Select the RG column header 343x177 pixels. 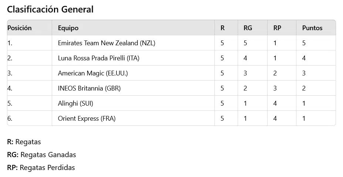(x=248, y=28)
